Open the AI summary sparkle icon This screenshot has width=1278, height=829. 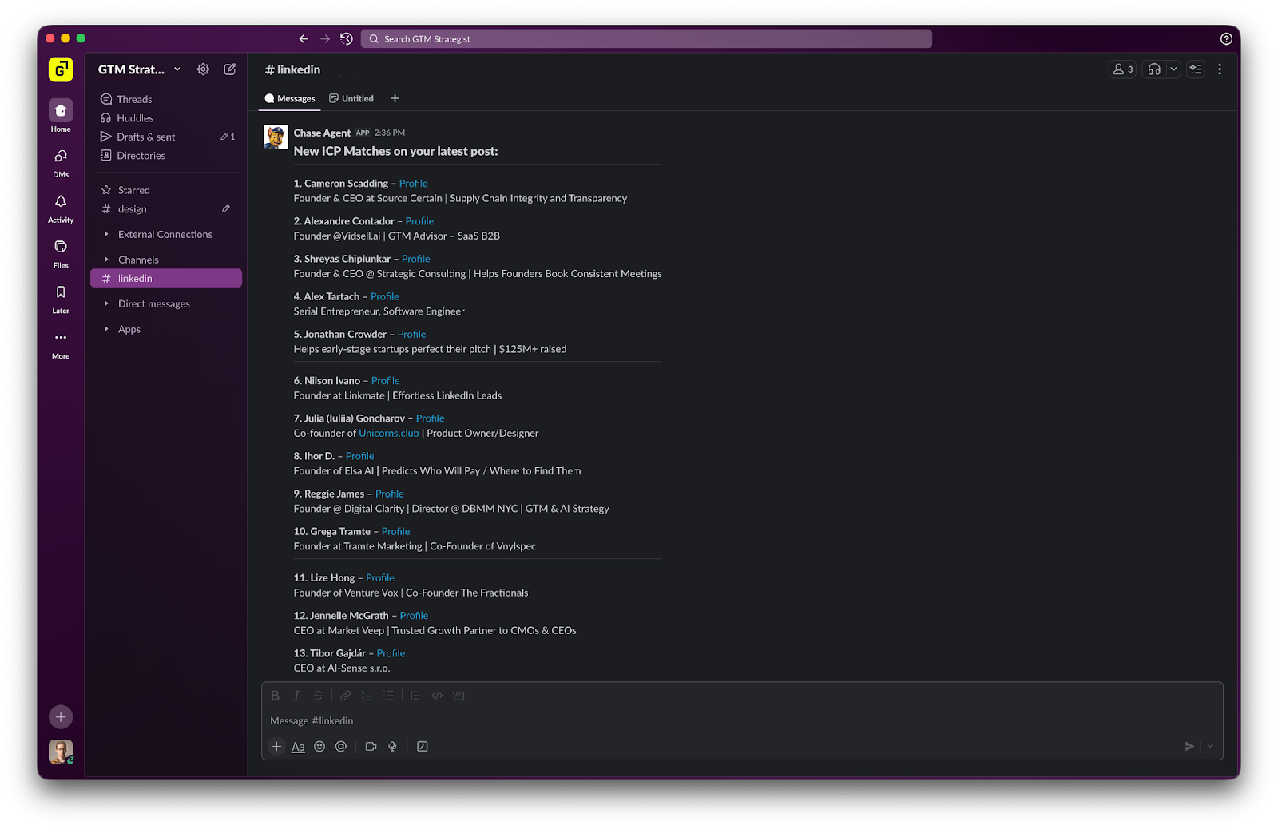[x=1196, y=69]
